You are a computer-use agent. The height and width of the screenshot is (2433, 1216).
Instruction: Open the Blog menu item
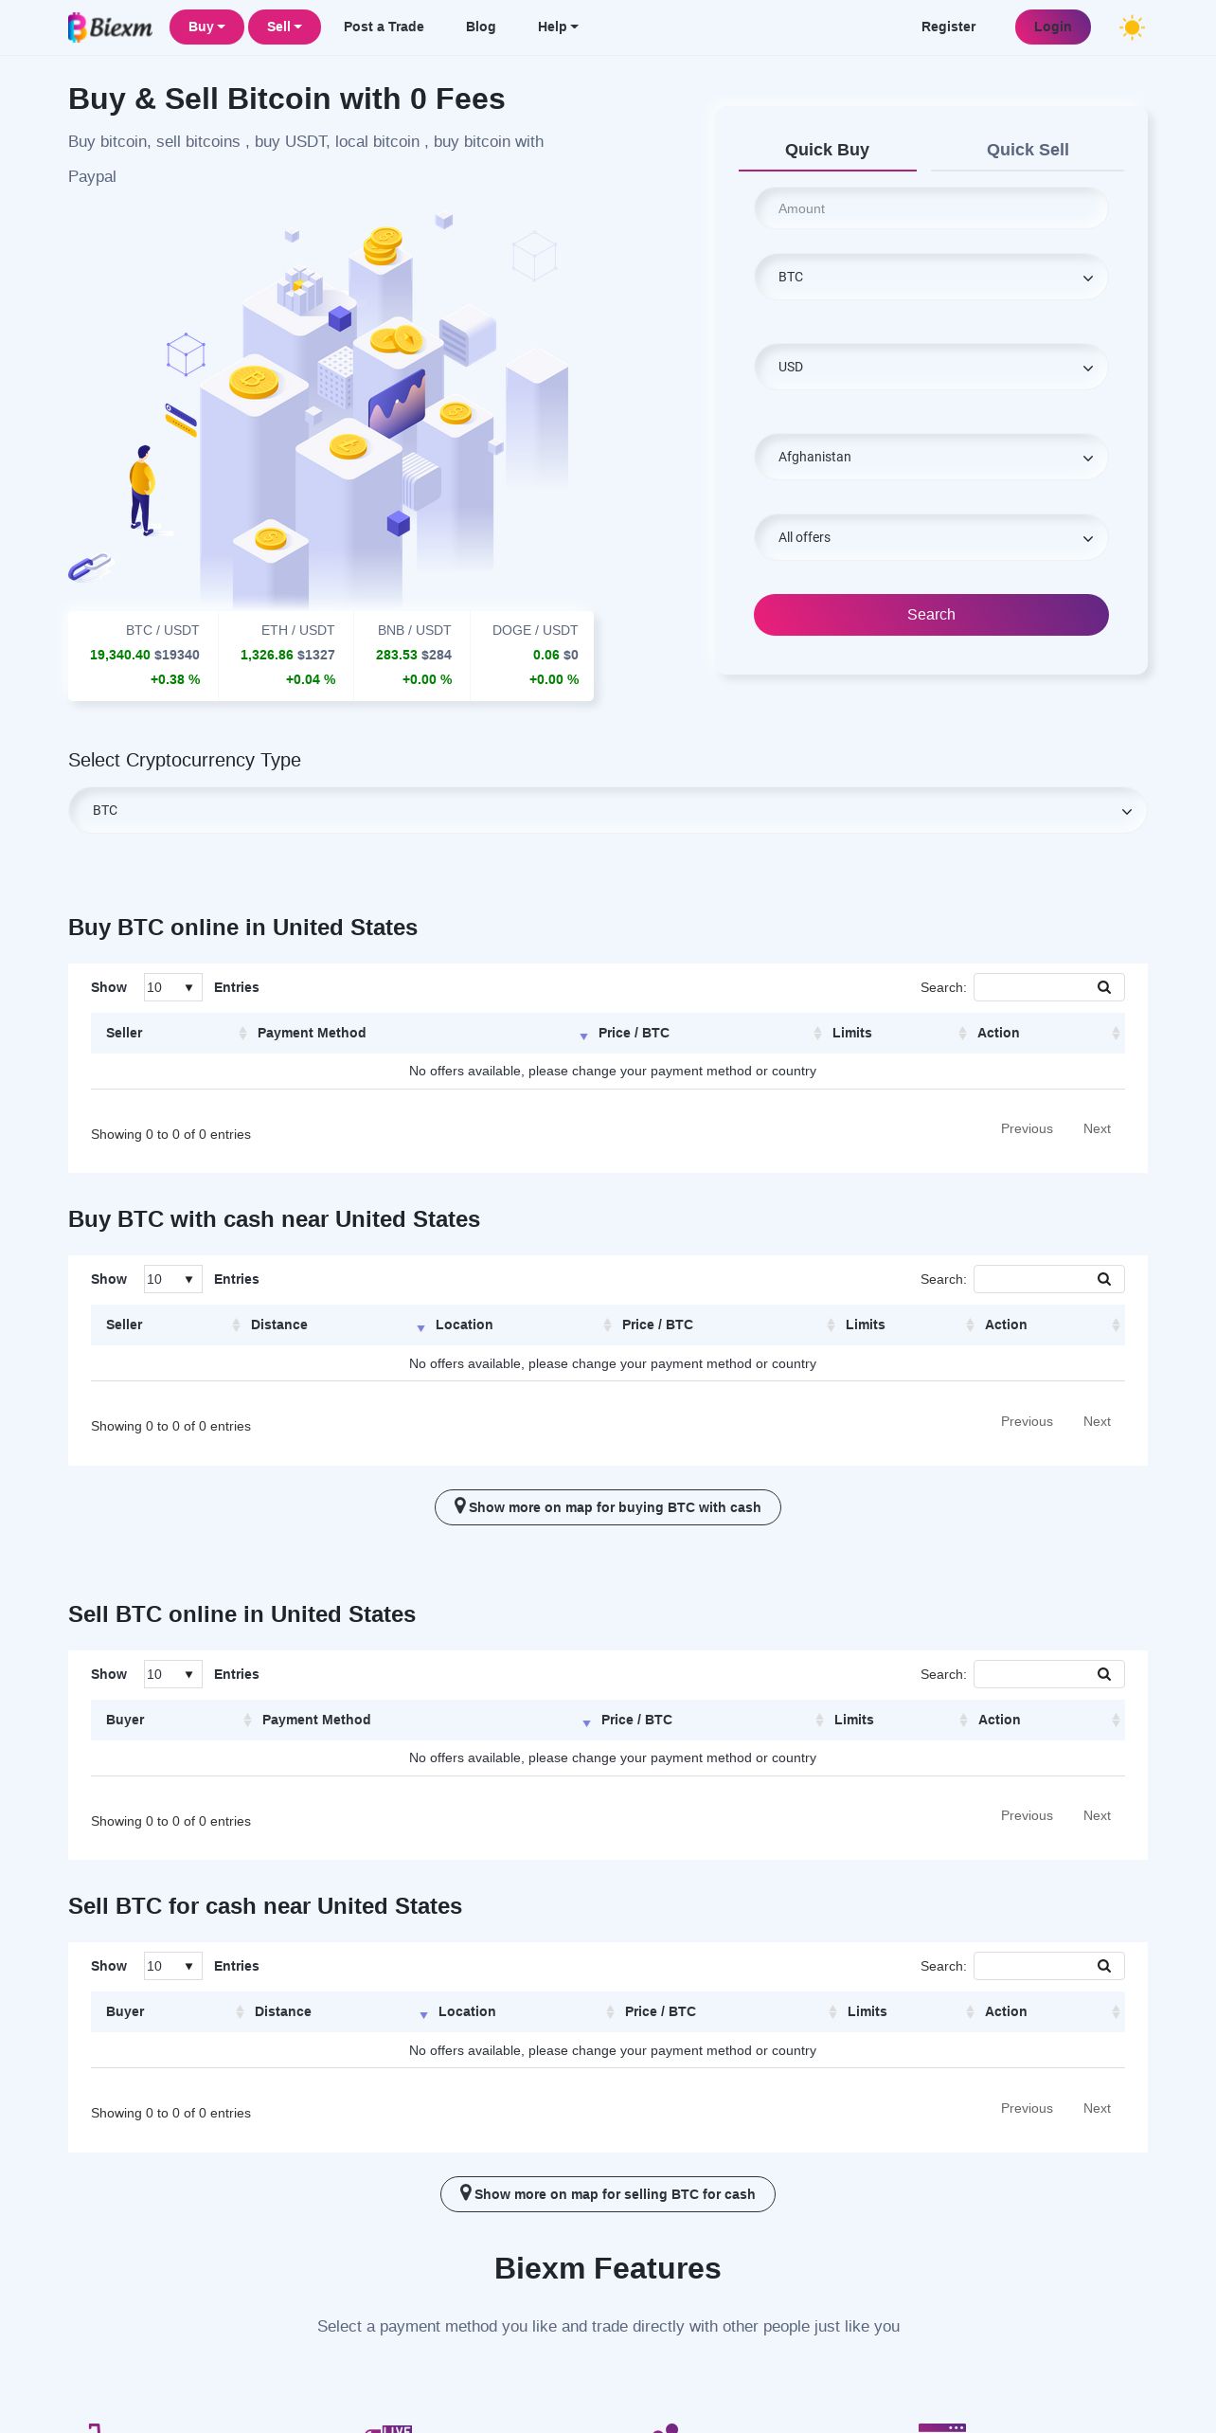[480, 27]
